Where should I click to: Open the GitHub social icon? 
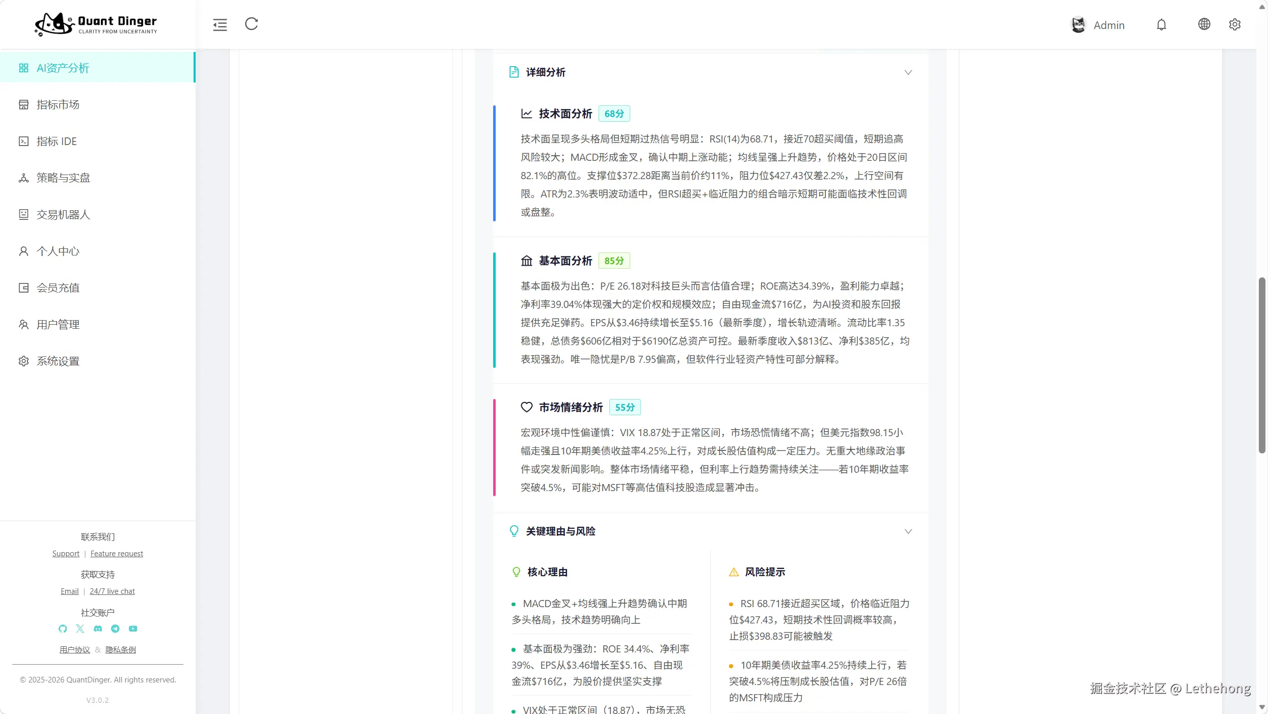pyautogui.click(x=63, y=629)
